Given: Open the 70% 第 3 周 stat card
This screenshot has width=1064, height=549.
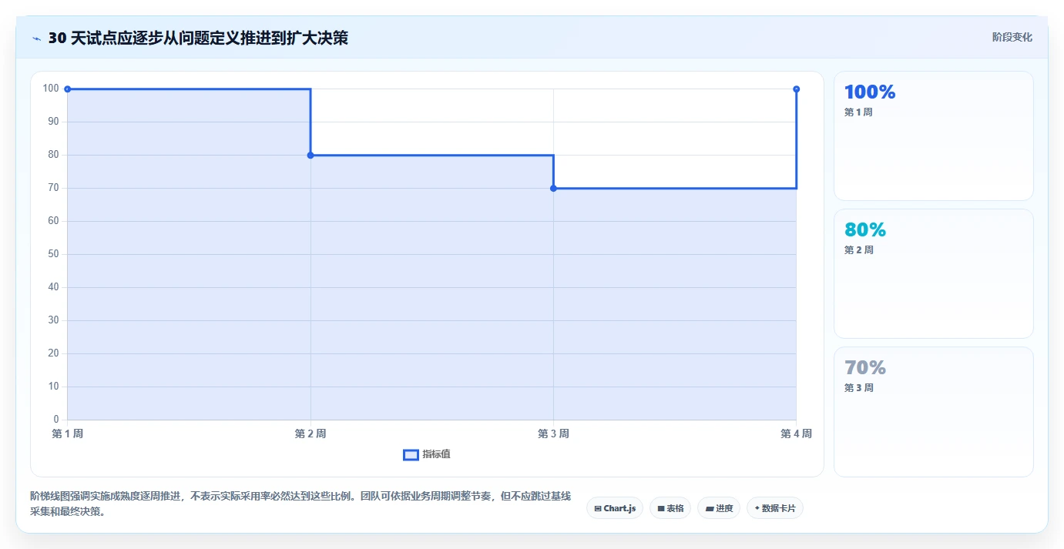Looking at the screenshot, I should click(x=933, y=412).
